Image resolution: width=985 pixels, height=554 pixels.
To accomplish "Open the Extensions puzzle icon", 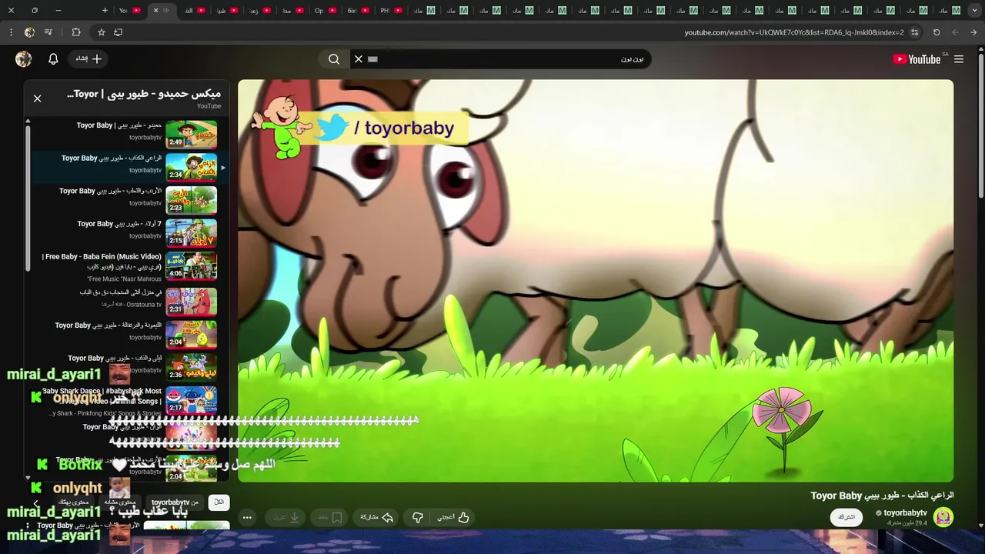I will (75, 32).
